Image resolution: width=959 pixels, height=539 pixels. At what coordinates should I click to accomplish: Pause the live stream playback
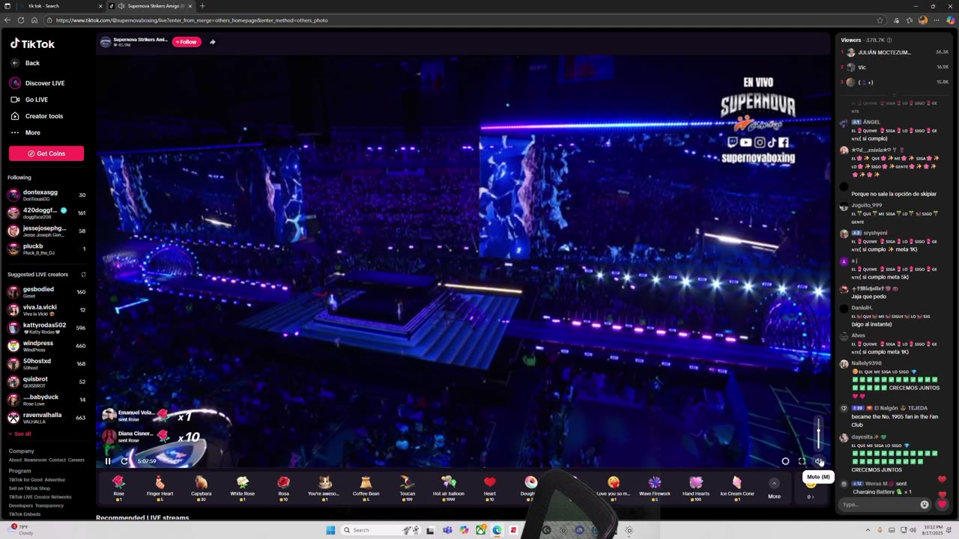click(108, 461)
